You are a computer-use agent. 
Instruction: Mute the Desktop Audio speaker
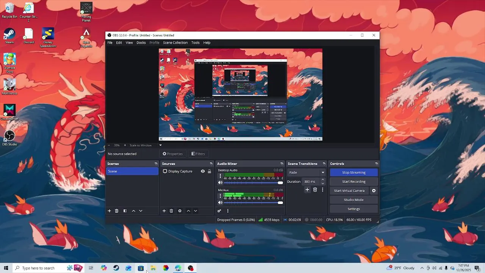pyautogui.click(x=220, y=183)
